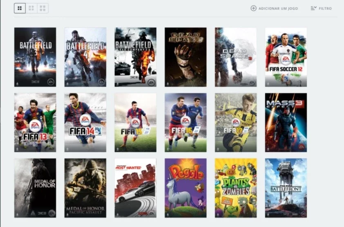Open Star Wars Battlefront cover

click(286, 188)
